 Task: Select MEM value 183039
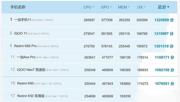(x=125, y=96)
